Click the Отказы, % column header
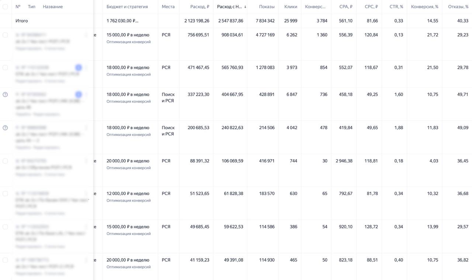 (458, 7)
